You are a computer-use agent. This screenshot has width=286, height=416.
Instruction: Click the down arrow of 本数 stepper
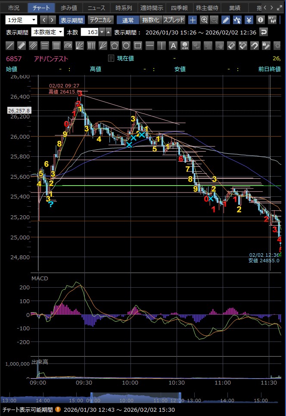click(x=102, y=32)
